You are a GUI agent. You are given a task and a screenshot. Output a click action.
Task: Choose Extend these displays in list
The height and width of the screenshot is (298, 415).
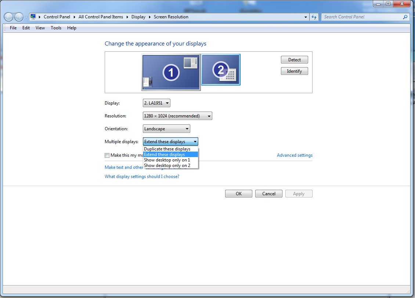click(x=170, y=155)
